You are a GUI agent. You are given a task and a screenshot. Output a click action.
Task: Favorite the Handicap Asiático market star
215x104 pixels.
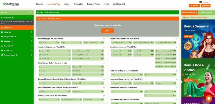104,47
